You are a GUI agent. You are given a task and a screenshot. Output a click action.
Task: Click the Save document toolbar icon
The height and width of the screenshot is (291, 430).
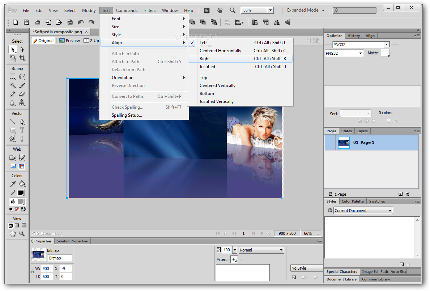26,22
